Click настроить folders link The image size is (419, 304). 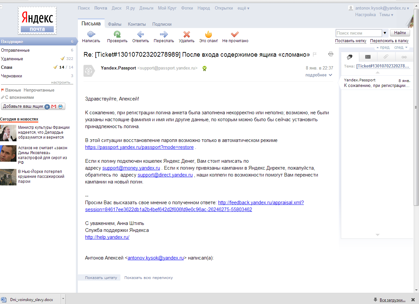(62, 82)
